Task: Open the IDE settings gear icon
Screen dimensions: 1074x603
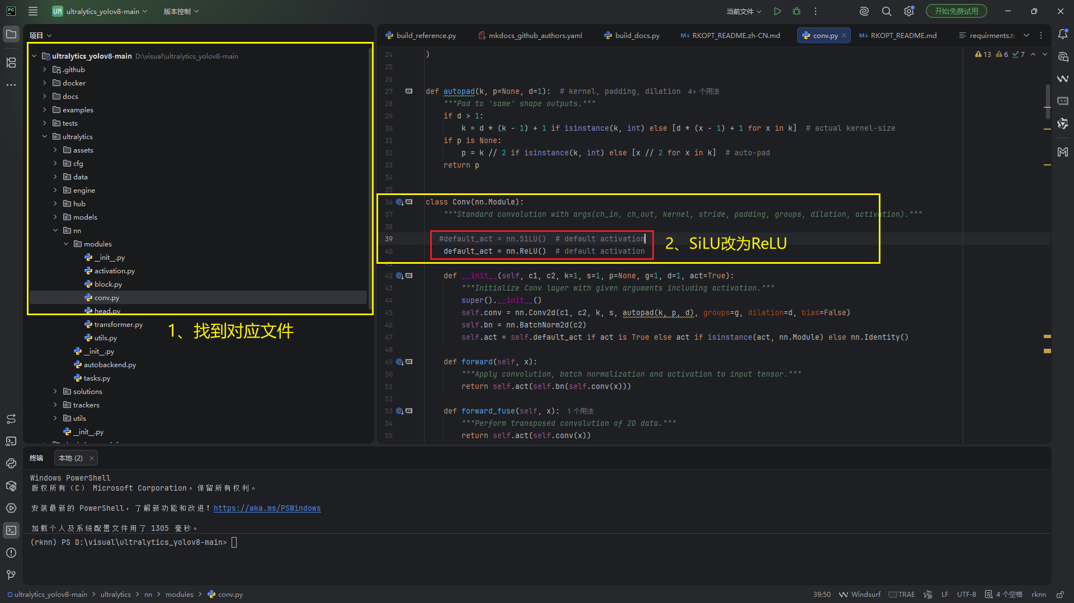Action: click(x=909, y=11)
